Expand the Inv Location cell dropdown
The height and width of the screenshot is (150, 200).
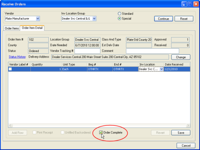[161, 69]
